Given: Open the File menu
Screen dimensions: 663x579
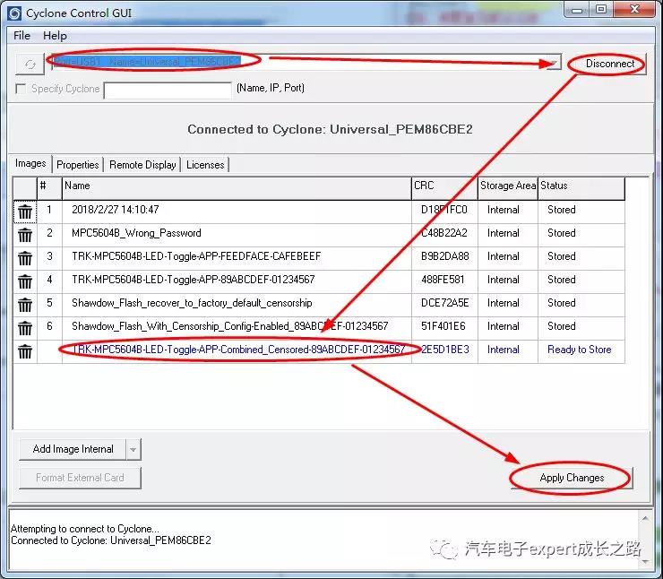Looking at the screenshot, I should [22, 36].
